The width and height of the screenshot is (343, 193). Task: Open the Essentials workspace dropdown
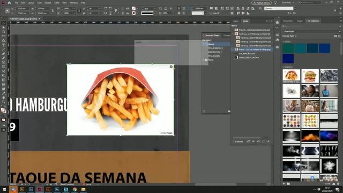(288, 3)
